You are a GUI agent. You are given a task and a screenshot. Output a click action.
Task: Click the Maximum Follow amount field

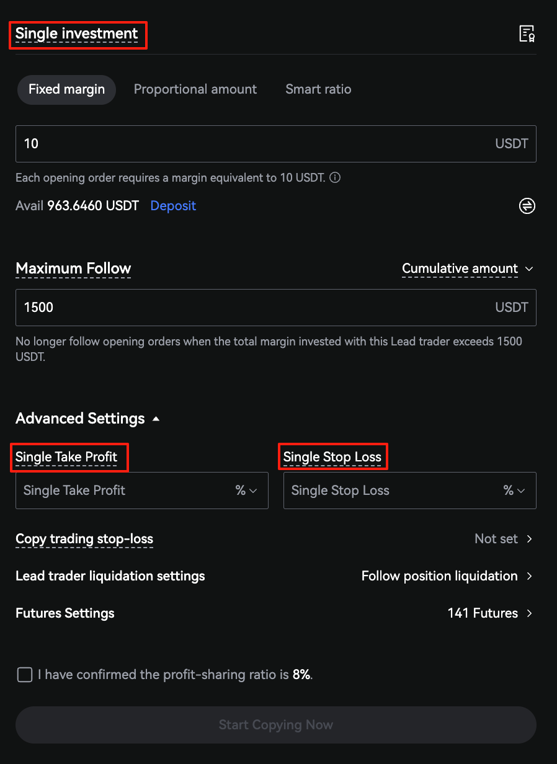(248, 308)
